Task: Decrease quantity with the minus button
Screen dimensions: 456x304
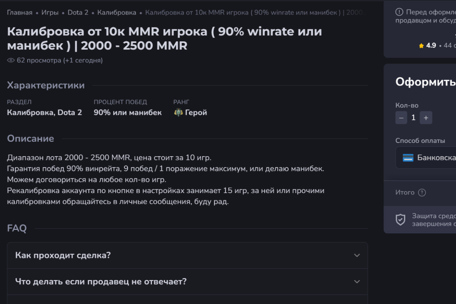Action: click(401, 118)
